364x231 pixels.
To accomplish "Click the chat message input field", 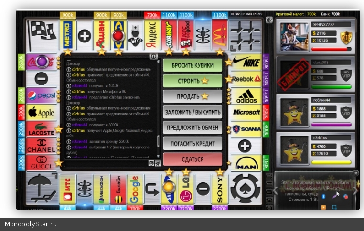I will 107,164.
